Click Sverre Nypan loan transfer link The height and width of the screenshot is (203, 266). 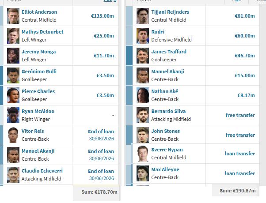click(x=240, y=154)
